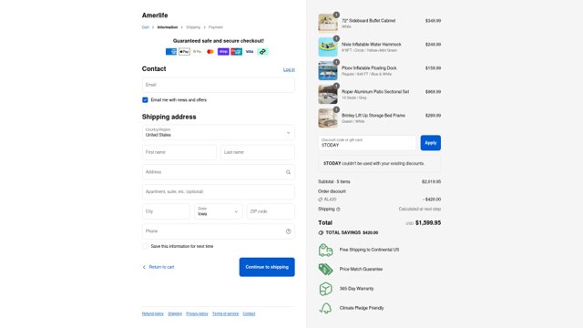Screen dimensions: 583x328
Task: Click Return to cart link
Action: point(161,267)
